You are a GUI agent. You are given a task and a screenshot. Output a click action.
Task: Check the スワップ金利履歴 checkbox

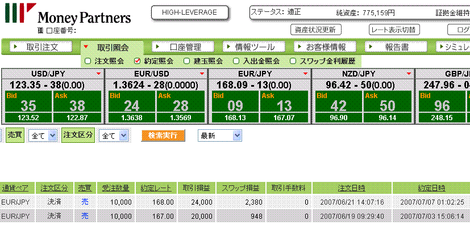(x=293, y=61)
